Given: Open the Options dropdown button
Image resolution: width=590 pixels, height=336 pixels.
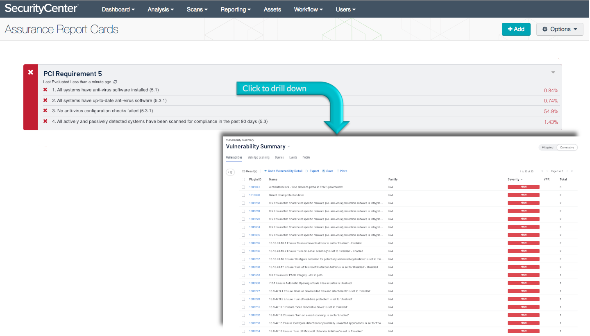Looking at the screenshot, I should 560,29.
